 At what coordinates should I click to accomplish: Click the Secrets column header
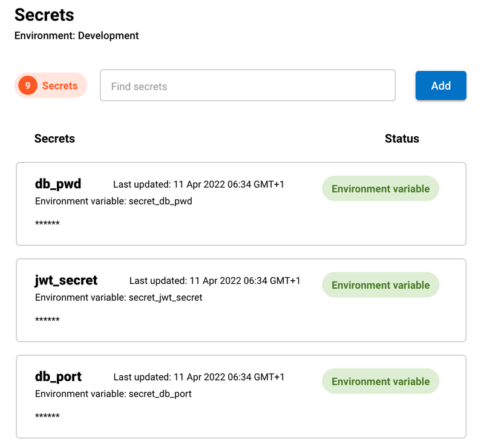tap(54, 139)
